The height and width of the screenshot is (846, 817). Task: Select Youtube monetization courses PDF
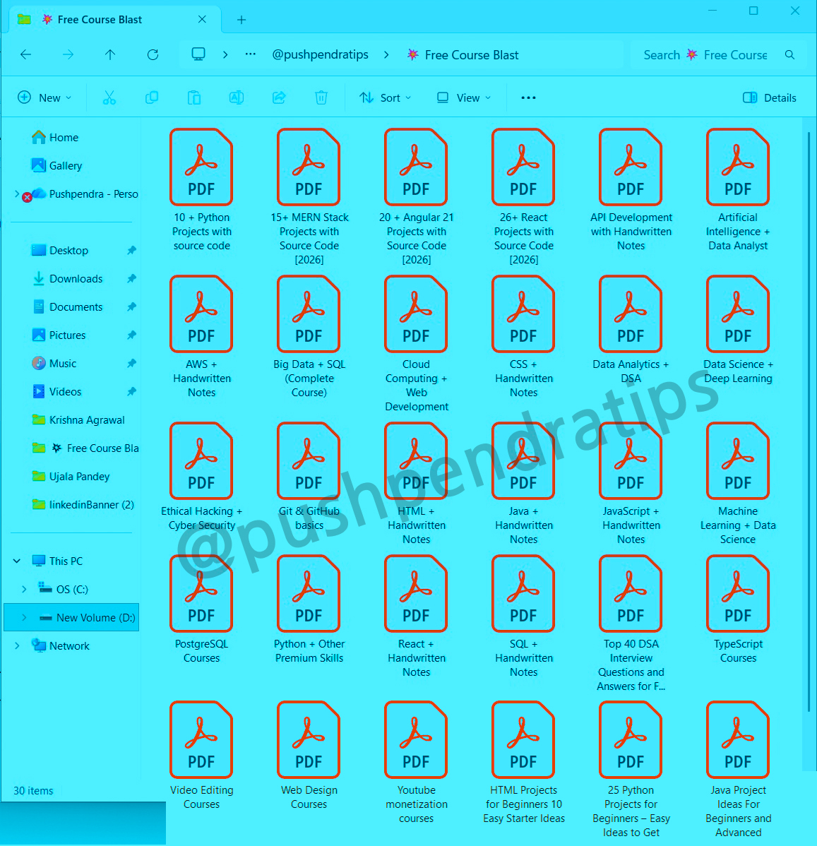pos(416,763)
